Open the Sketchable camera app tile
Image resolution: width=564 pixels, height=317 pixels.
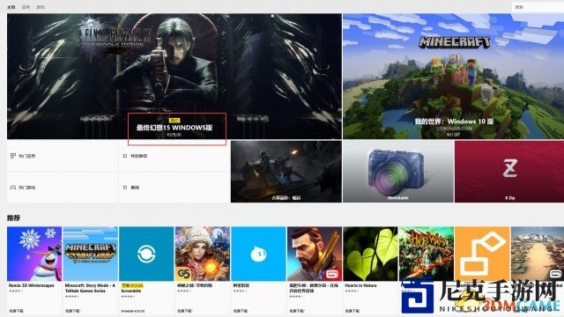pyautogui.click(x=398, y=172)
